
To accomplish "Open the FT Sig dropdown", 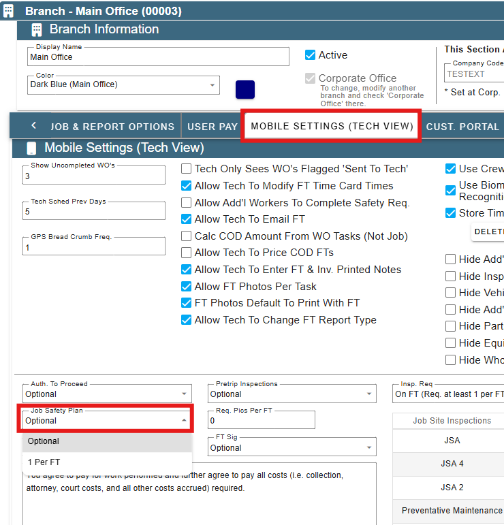I will tap(292, 447).
